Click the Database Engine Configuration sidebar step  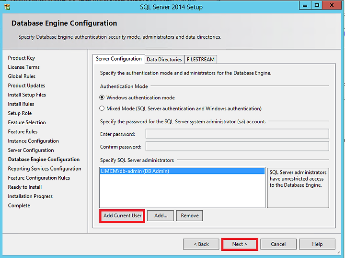[44, 159]
